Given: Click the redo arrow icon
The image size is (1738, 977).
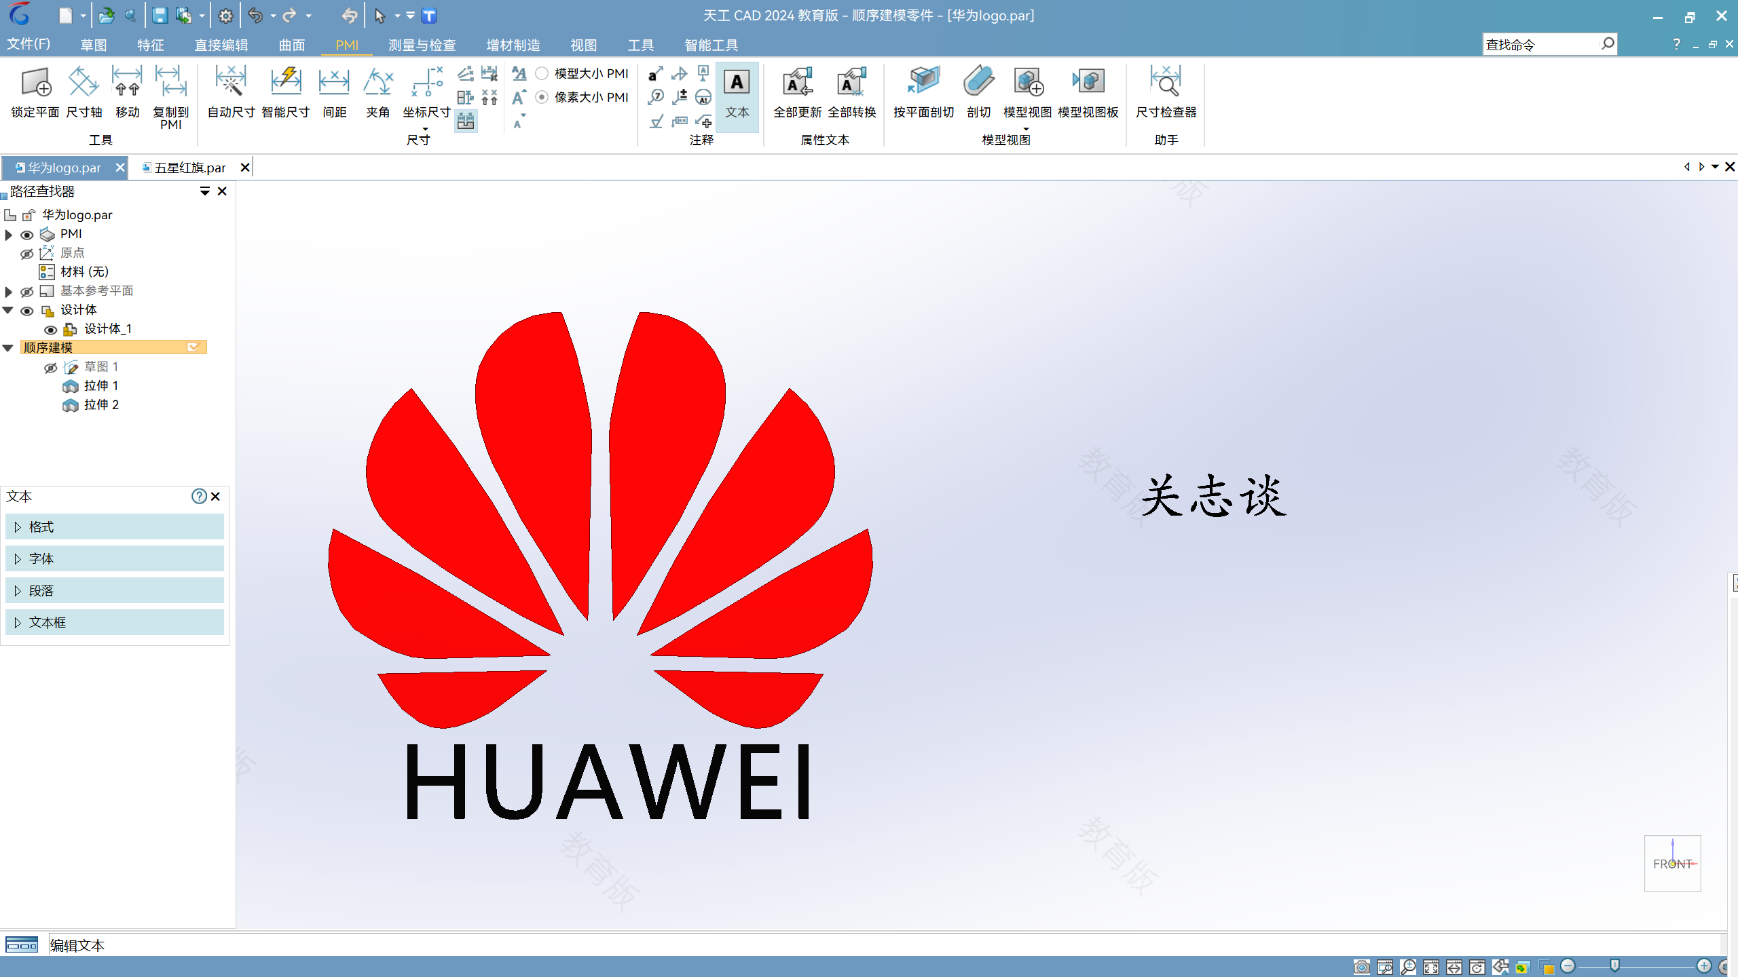Looking at the screenshot, I should click(290, 16).
